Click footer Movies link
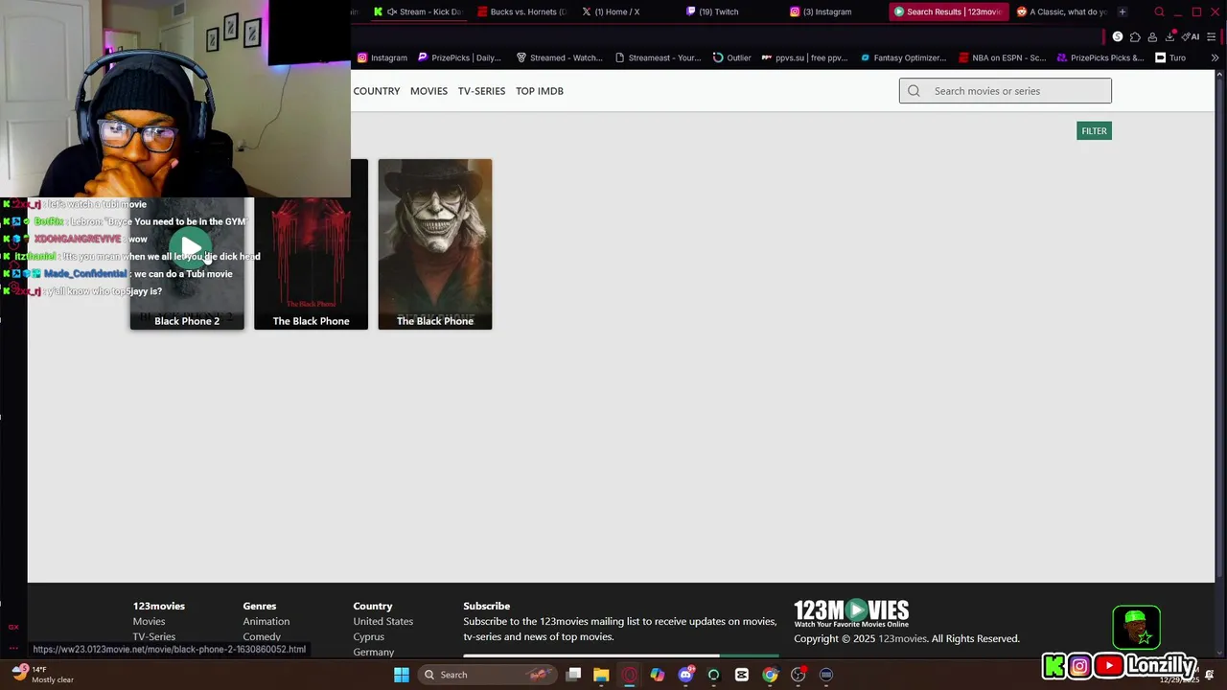The width and height of the screenshot is (1227, 690). coord(149,621)
